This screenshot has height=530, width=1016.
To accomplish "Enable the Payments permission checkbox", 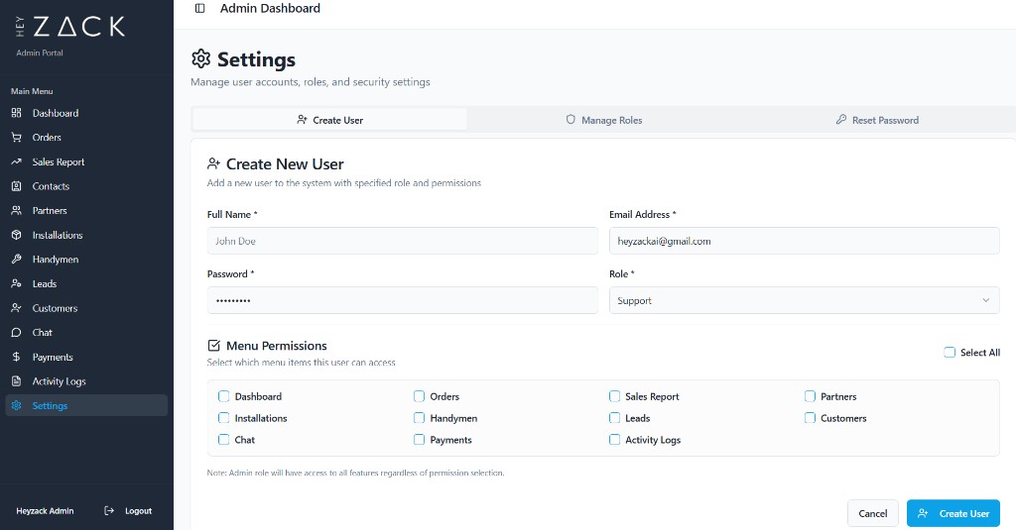I will (420, 440).
